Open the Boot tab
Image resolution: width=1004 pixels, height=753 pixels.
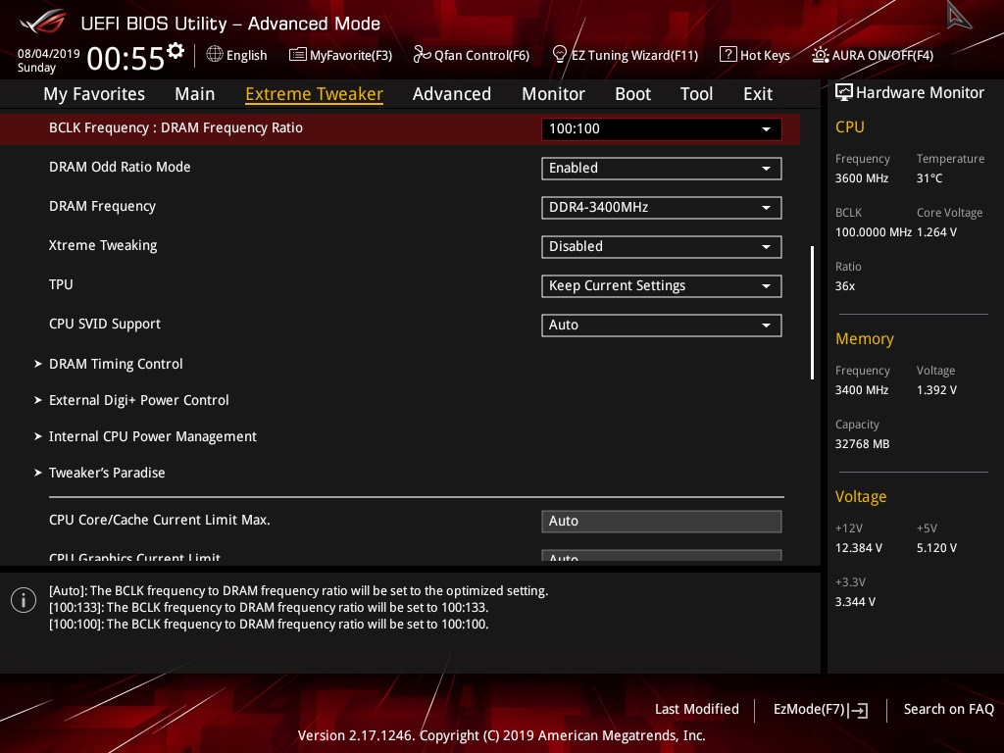pyautogui.click(x=632, y=94)
